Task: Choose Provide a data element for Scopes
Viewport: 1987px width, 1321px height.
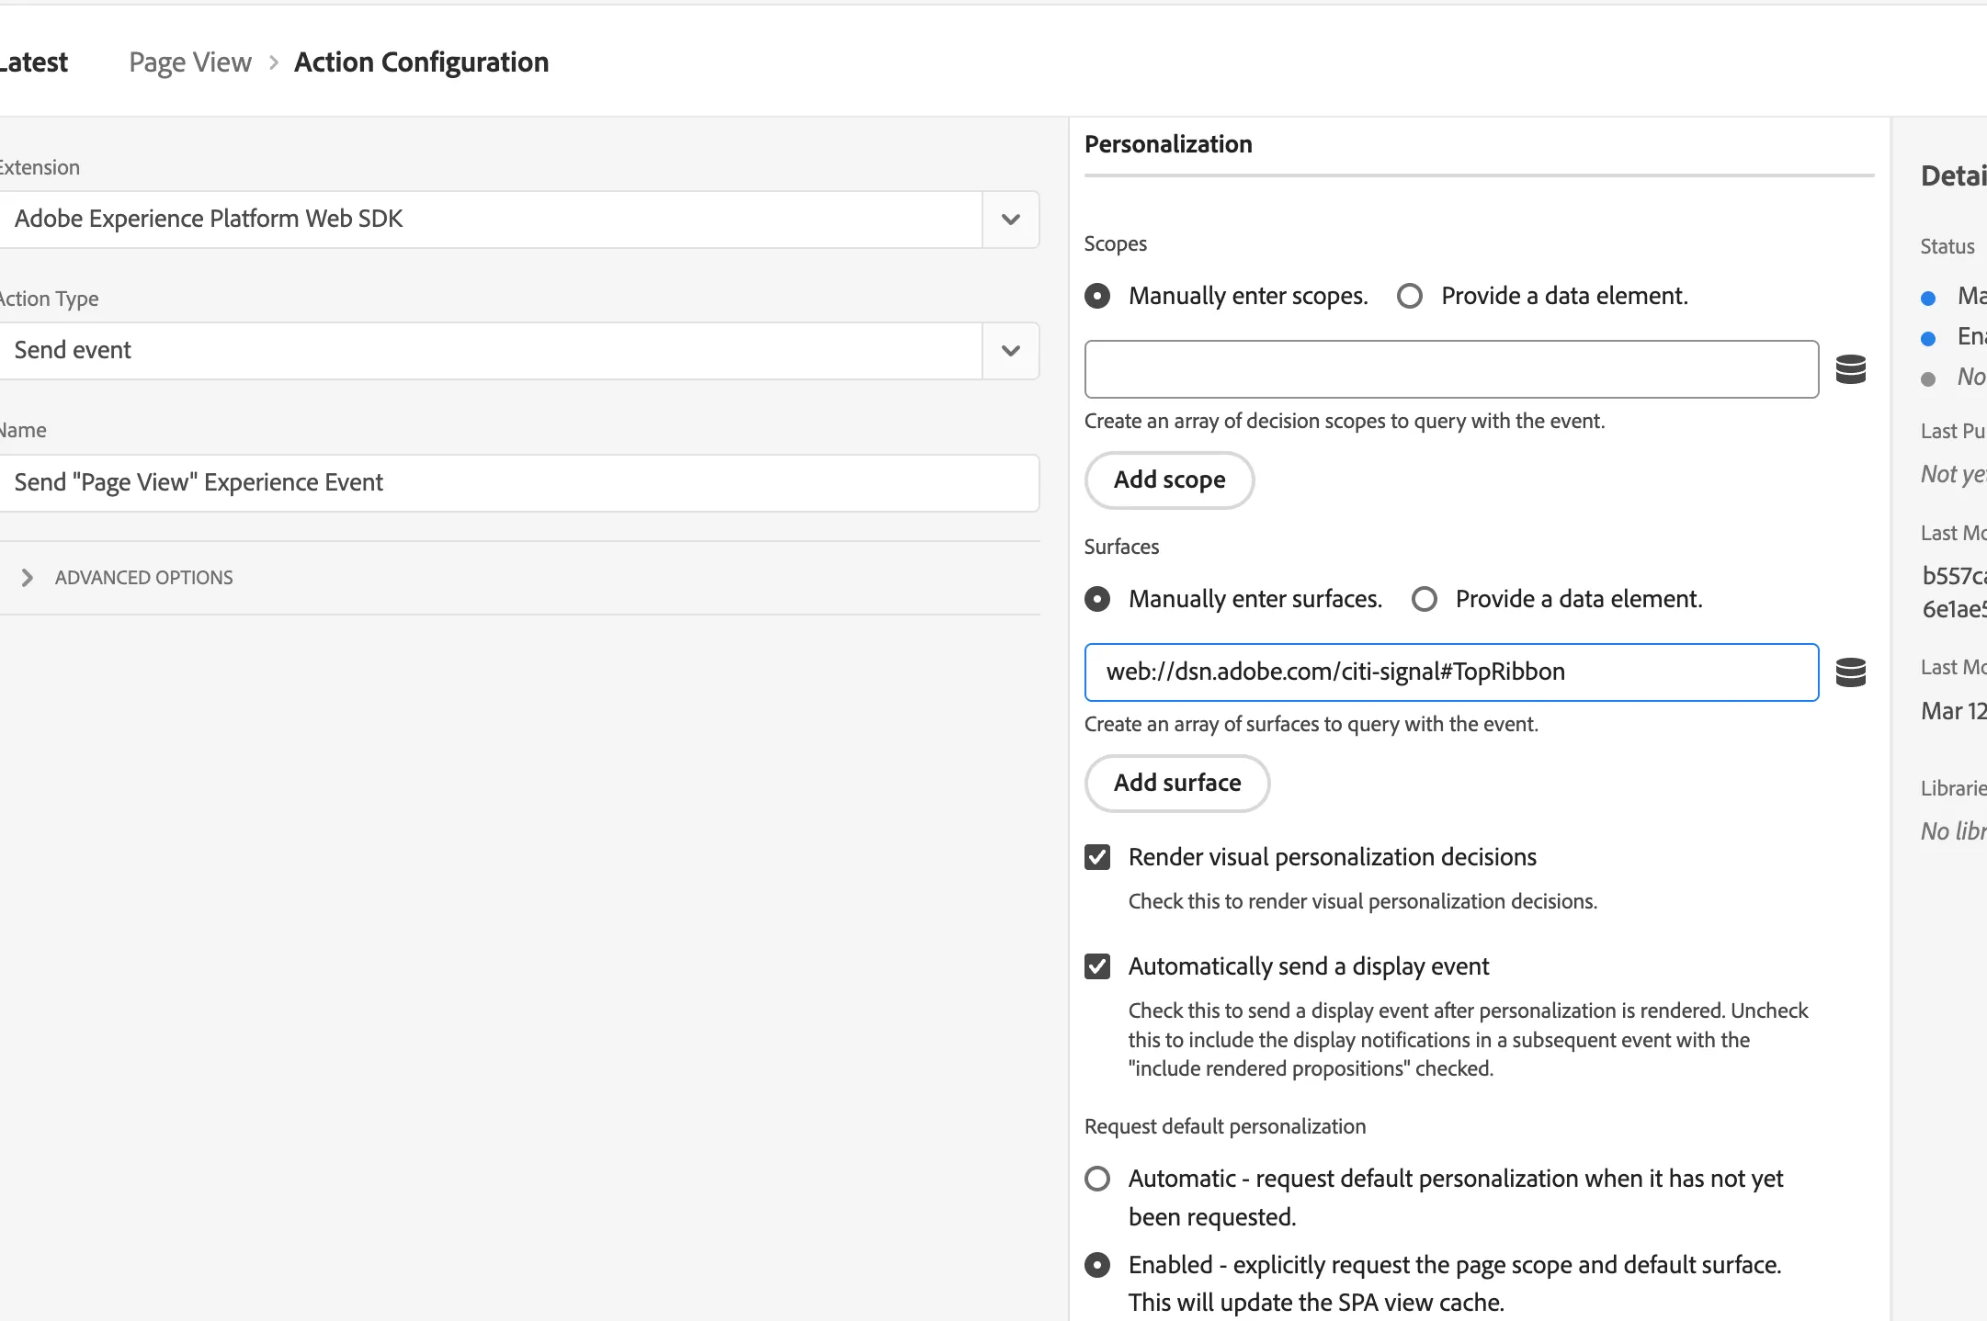Action: 1410,296
